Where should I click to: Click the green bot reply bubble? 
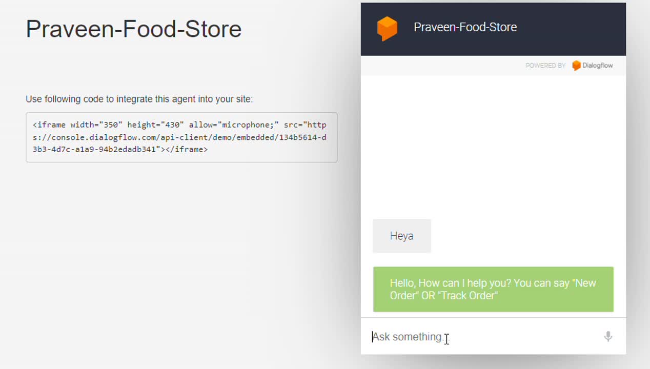493,289
